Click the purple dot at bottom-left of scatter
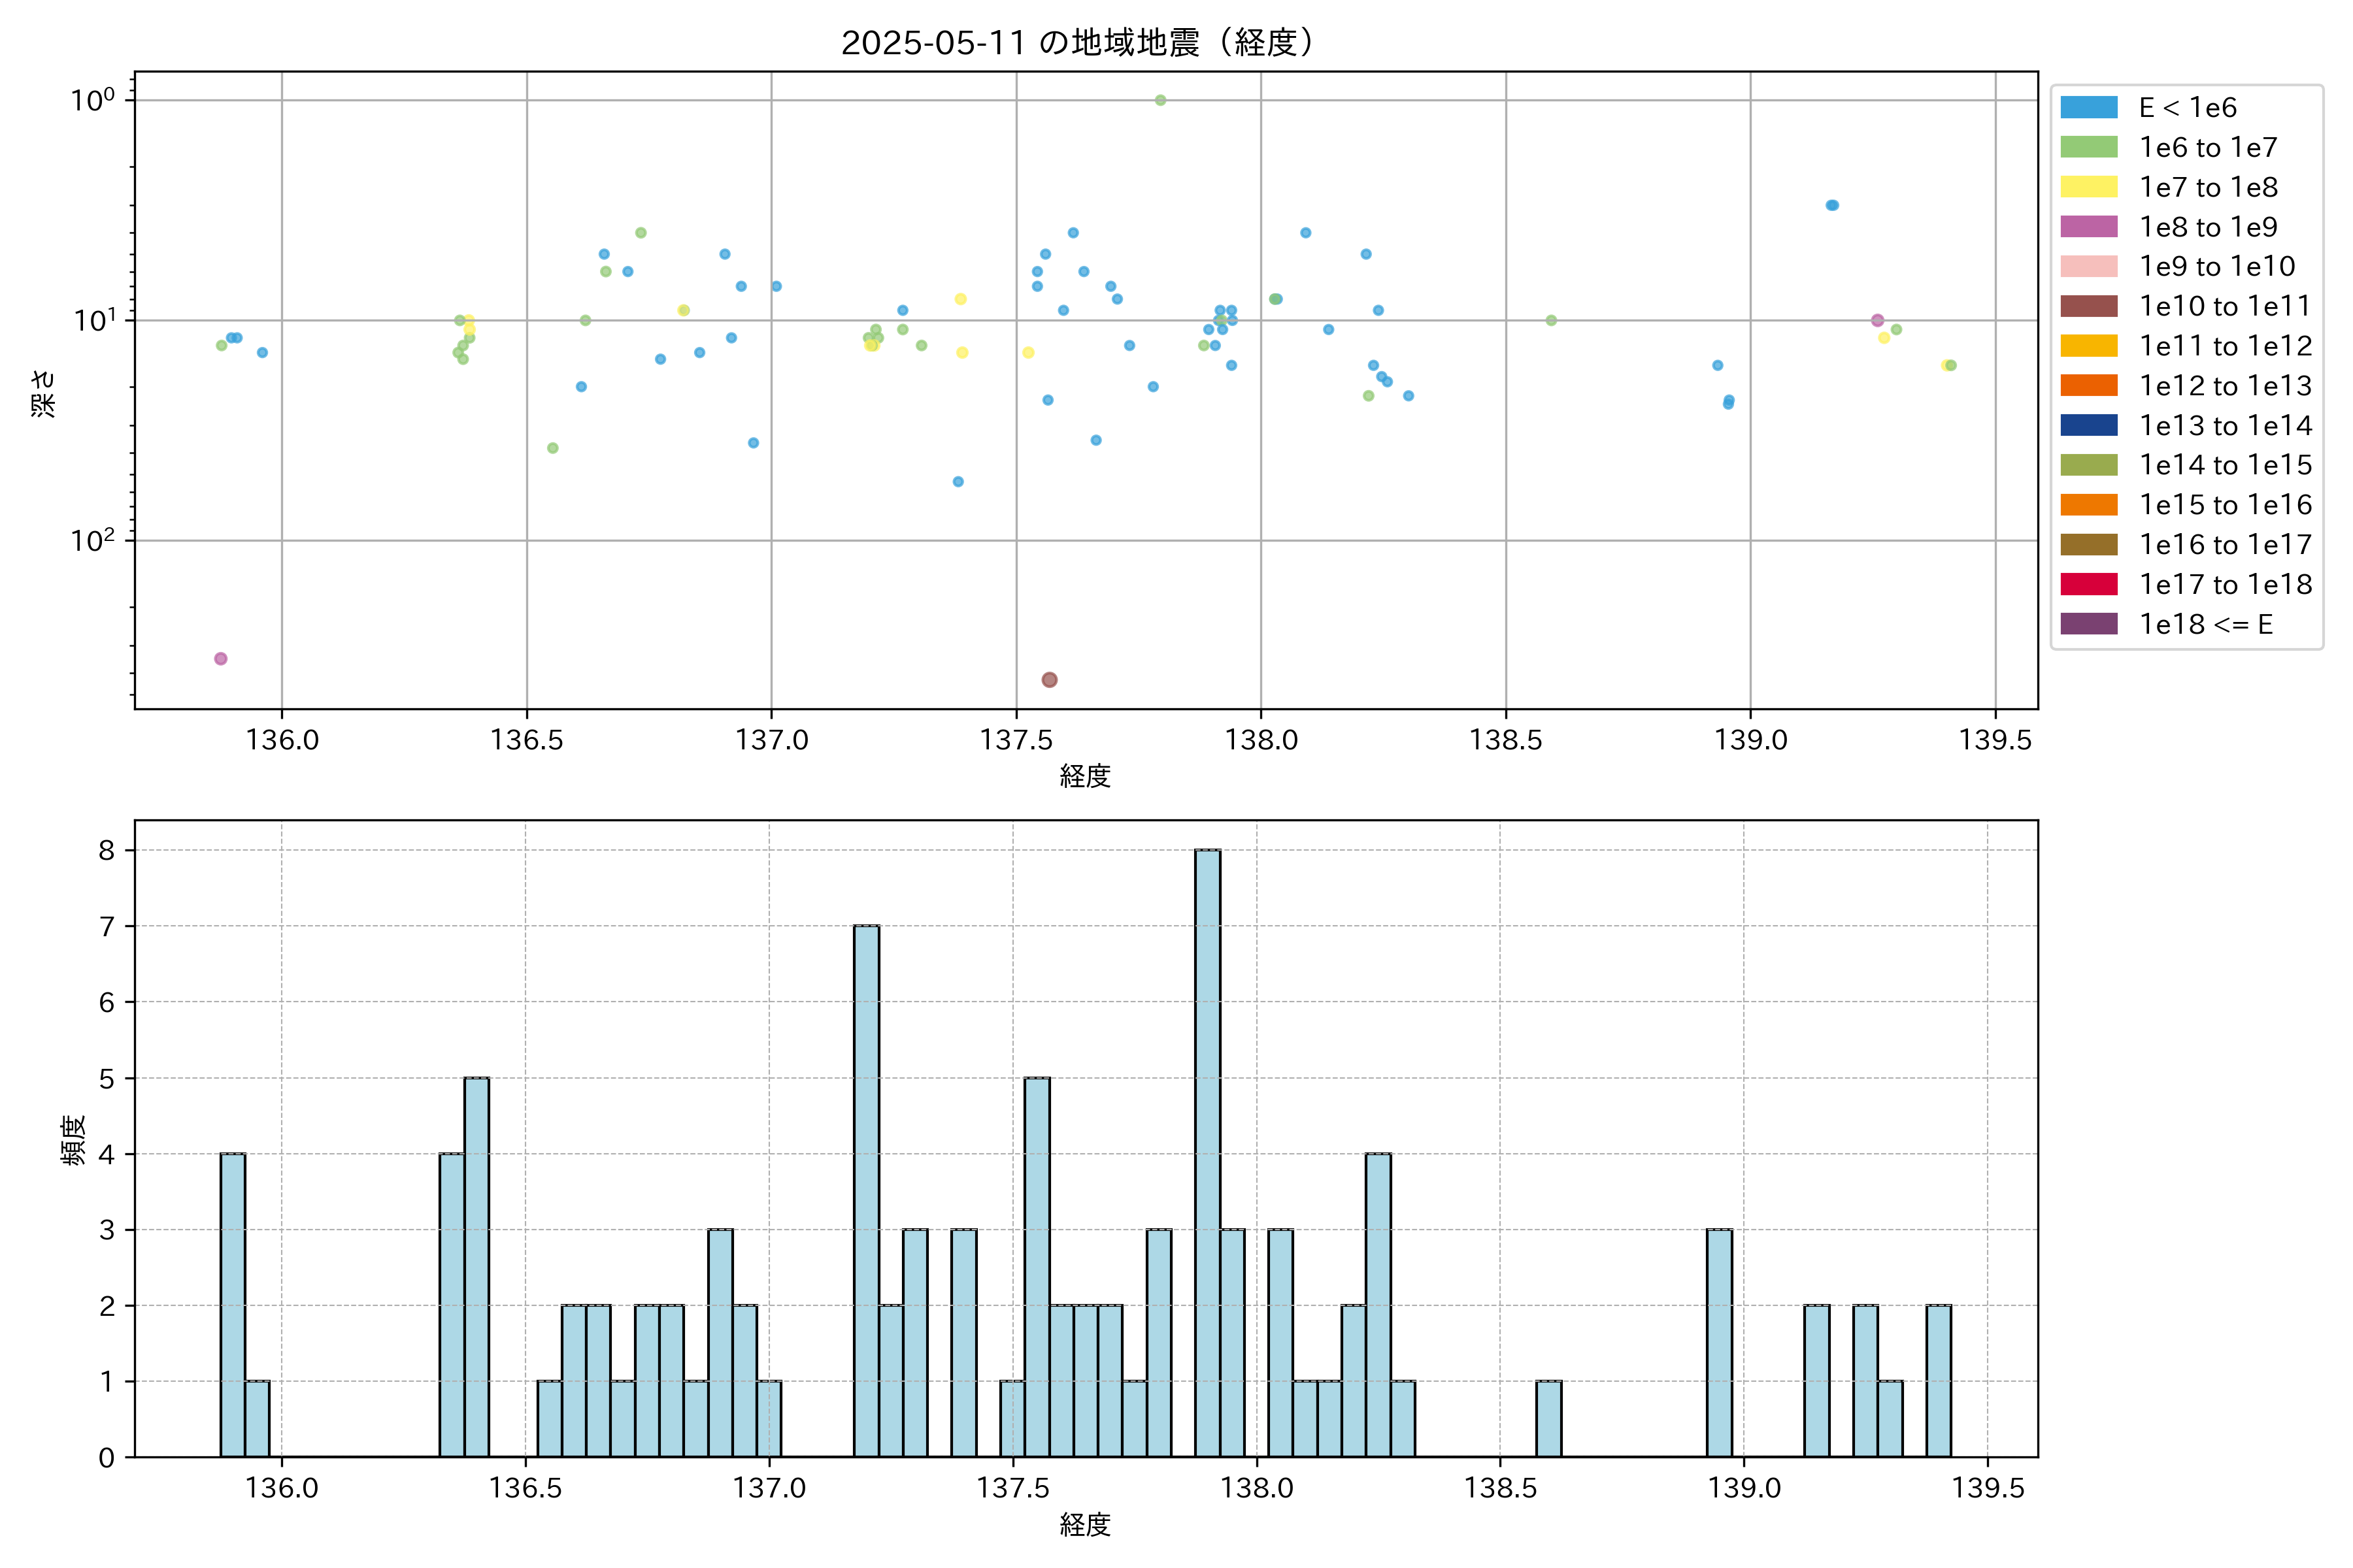This screenshot has width=2353, height=1568. 221,659
